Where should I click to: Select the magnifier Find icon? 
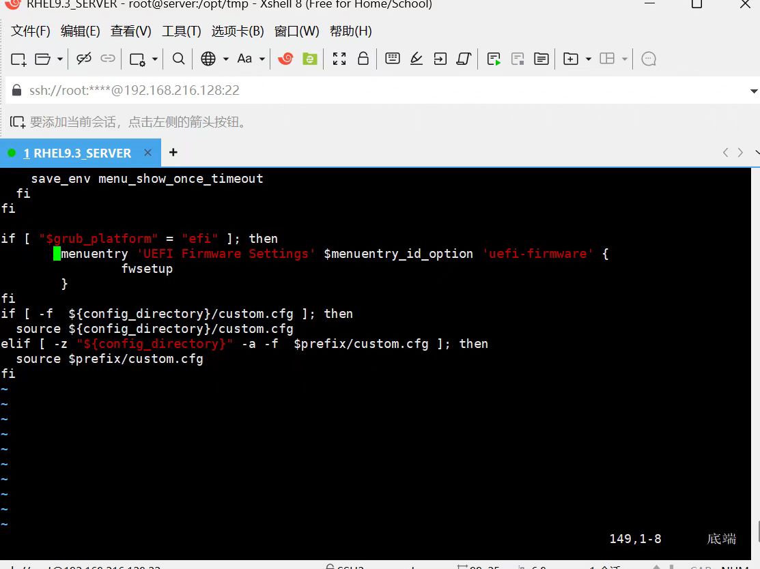click(x=178, y=59)
